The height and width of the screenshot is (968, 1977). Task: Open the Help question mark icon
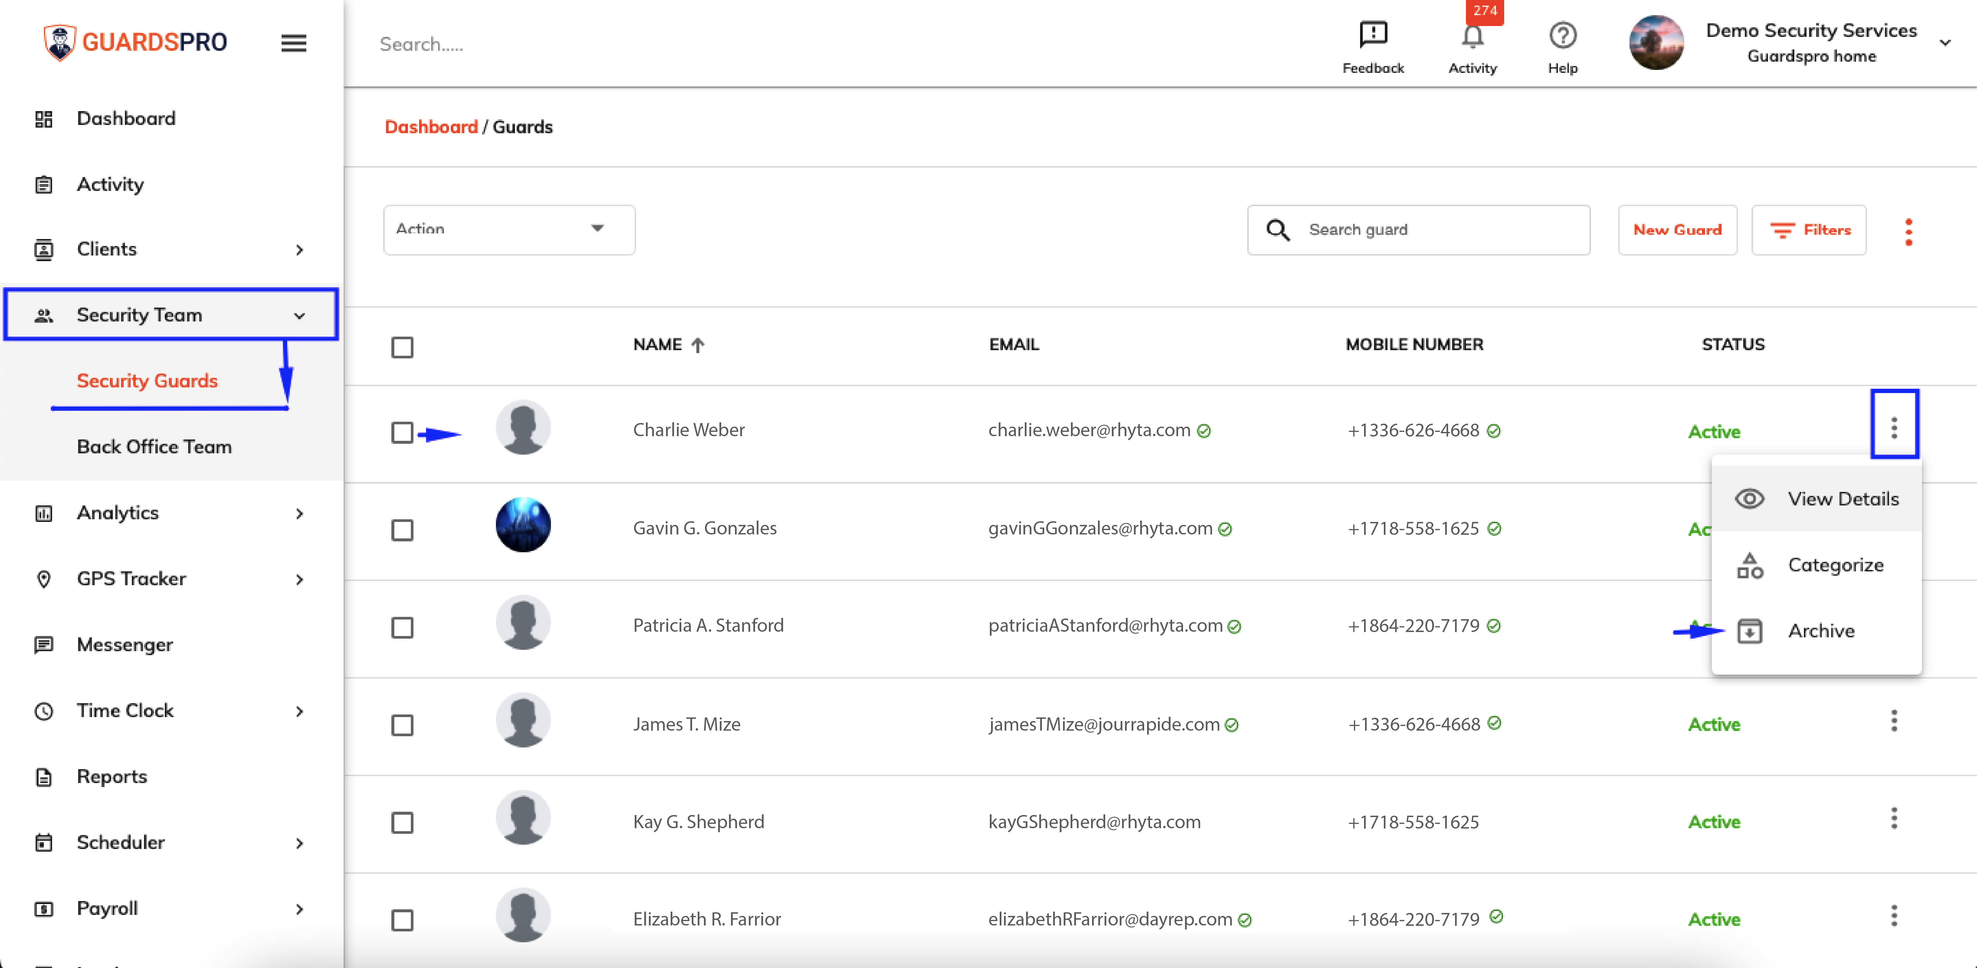tap(1563, 47)
